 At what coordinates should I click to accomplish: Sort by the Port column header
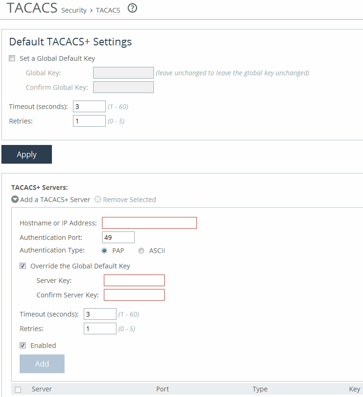click(162, 389)
